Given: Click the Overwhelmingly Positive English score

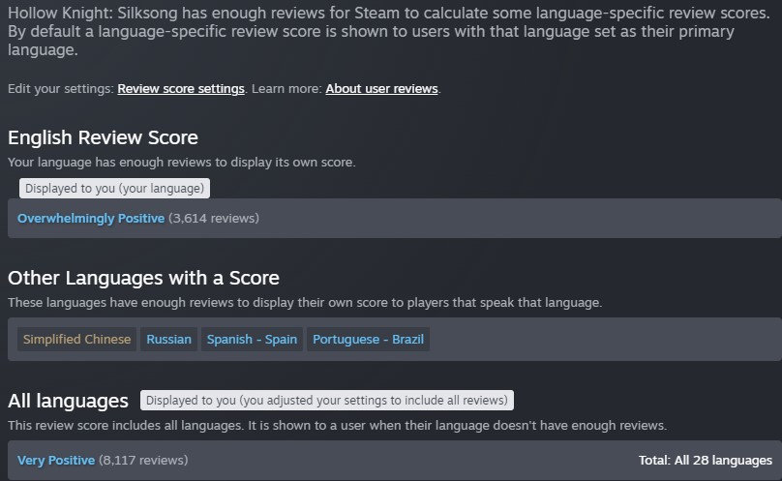Looking at the screenshot, I should pos(91,219).
